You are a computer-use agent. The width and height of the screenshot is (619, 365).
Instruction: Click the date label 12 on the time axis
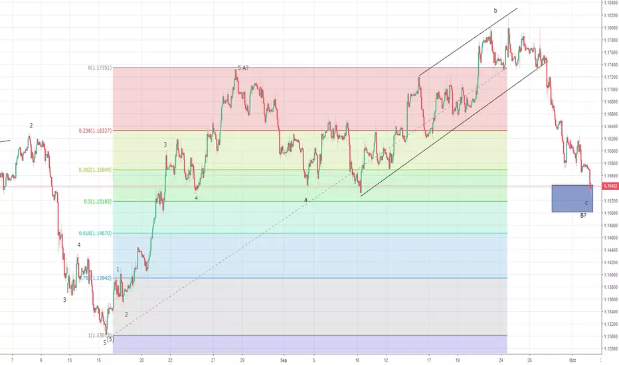coord(386,360)
